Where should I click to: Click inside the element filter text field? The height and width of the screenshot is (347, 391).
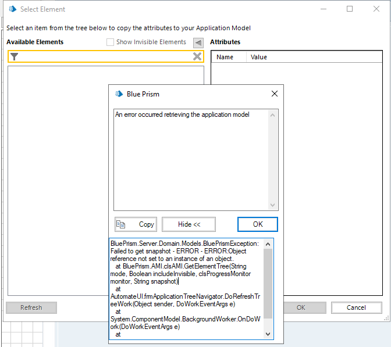tap(105, 56)
